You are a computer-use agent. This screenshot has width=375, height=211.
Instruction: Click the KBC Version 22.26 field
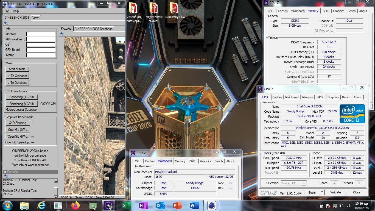(221, 177)
